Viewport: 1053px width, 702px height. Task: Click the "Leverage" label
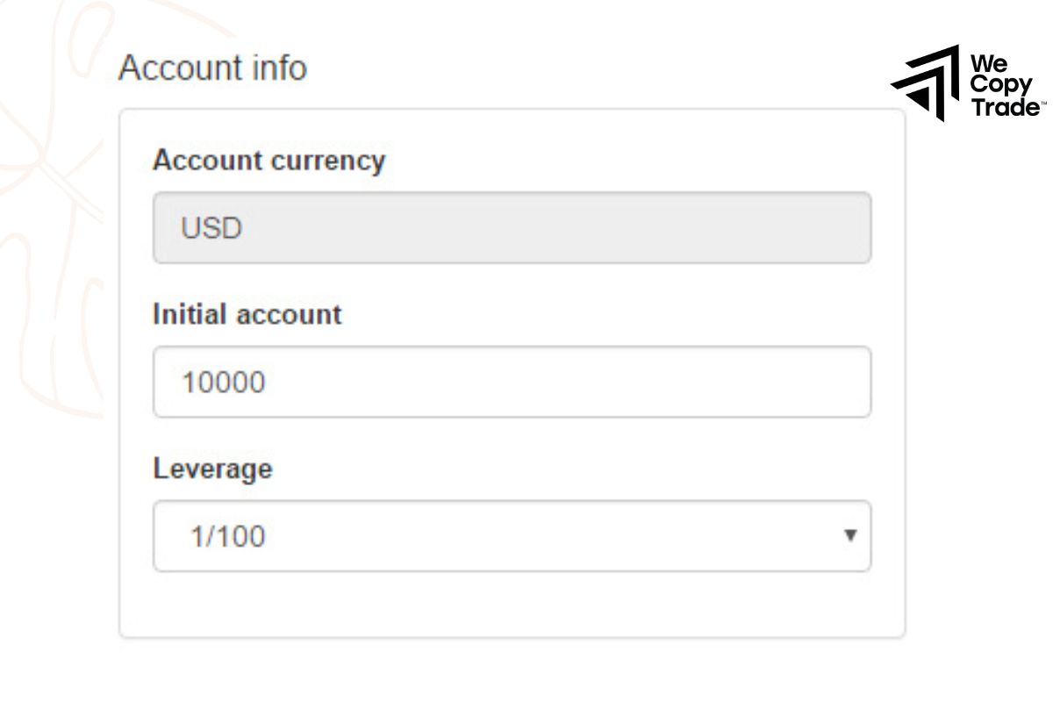pos(212,469)
